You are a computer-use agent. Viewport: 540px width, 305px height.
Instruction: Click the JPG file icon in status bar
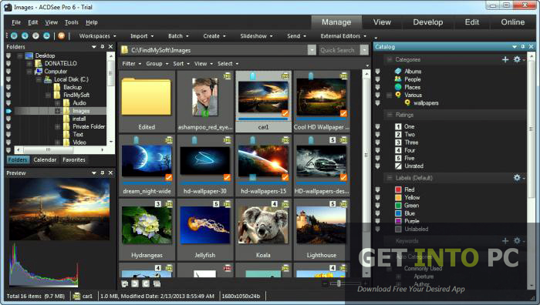76,296
